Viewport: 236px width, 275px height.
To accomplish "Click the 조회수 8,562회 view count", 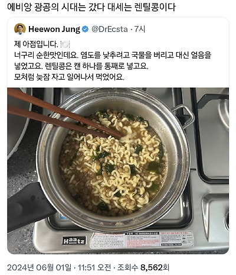I will tap(143, 267).
